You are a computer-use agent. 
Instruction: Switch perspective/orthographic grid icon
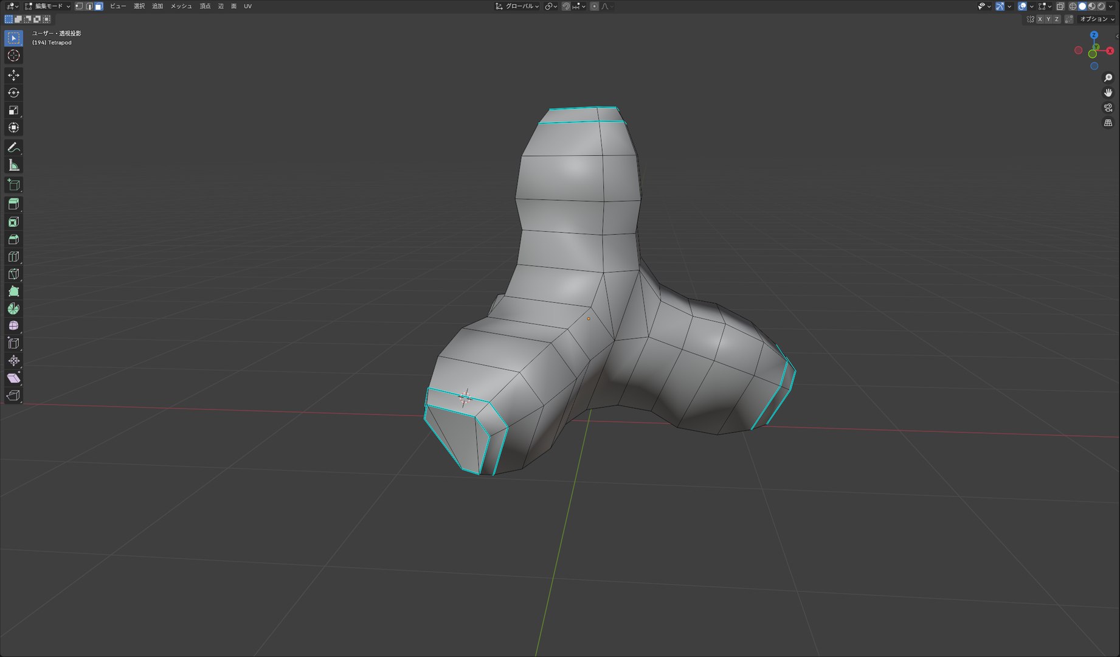point(1108,122)
